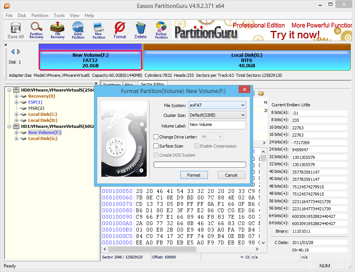
Task: Click the 8 bits(±) value field
Action: tap(319, 113)
